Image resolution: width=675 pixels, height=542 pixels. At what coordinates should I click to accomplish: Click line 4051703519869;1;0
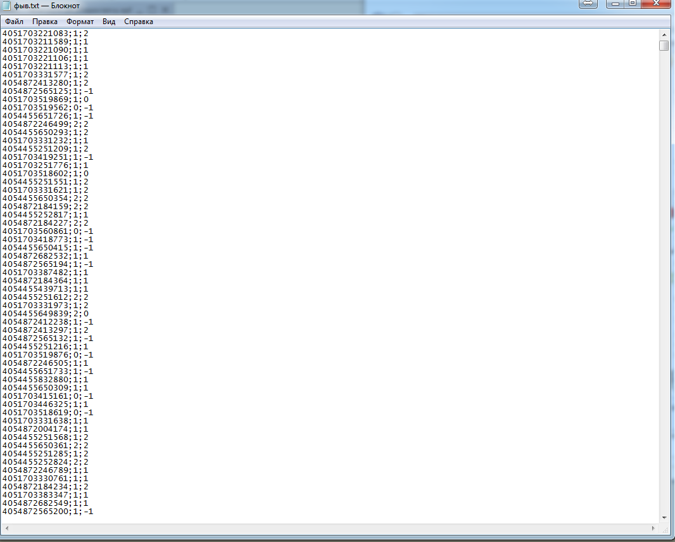pos(45,99)
